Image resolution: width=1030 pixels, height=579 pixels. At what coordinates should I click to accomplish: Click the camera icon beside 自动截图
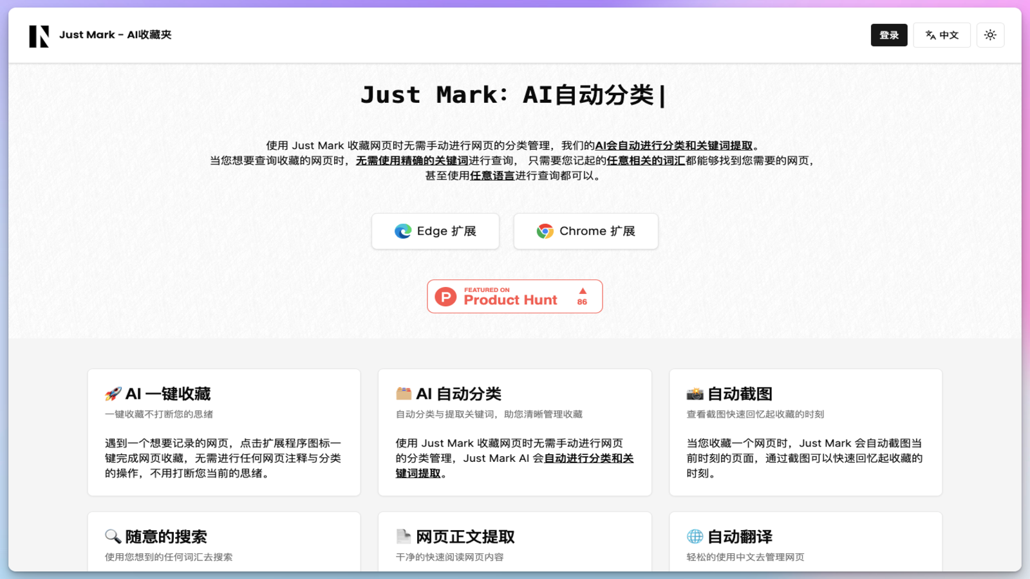tap(695, 394)
